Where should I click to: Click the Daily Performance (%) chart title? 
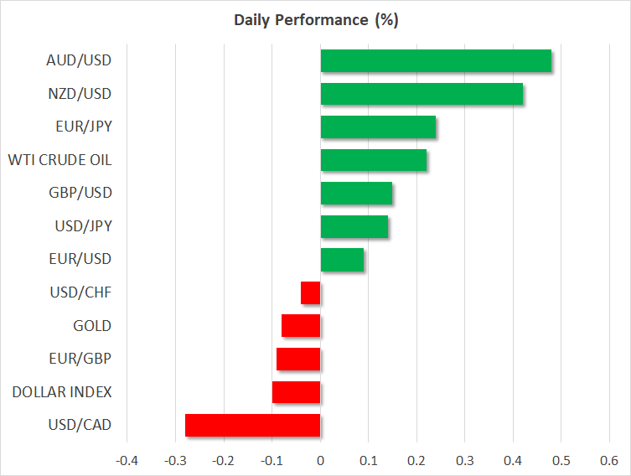pyautogui.click(x=315, y=20)
